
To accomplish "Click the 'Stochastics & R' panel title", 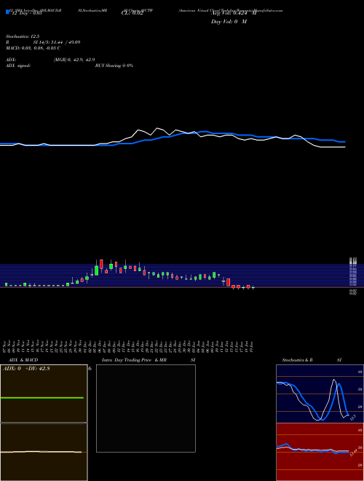I will 297,360.
